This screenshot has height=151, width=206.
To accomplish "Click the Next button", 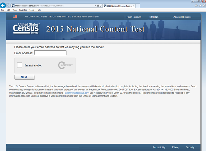I will pos(24,77).
